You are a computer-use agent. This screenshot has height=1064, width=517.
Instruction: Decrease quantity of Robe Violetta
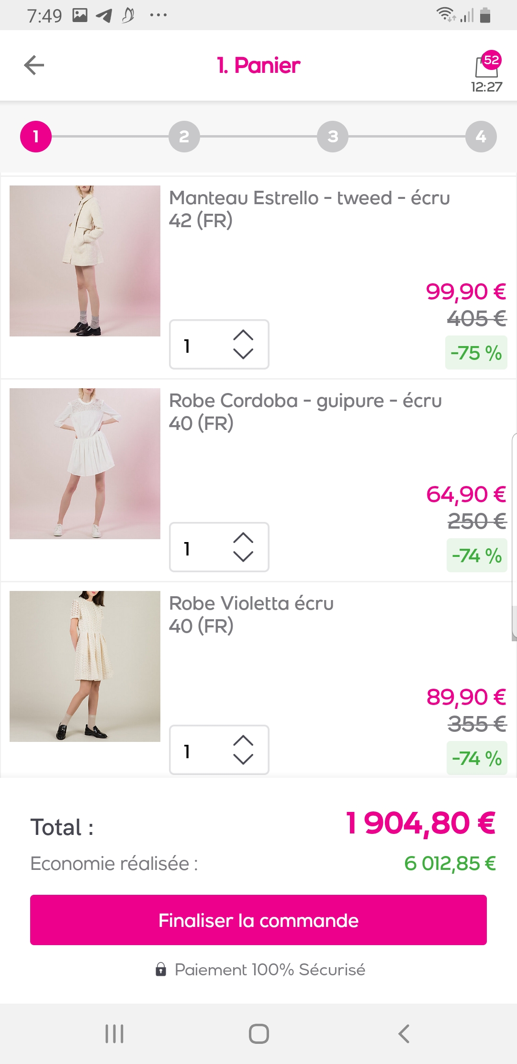(243, 760)
